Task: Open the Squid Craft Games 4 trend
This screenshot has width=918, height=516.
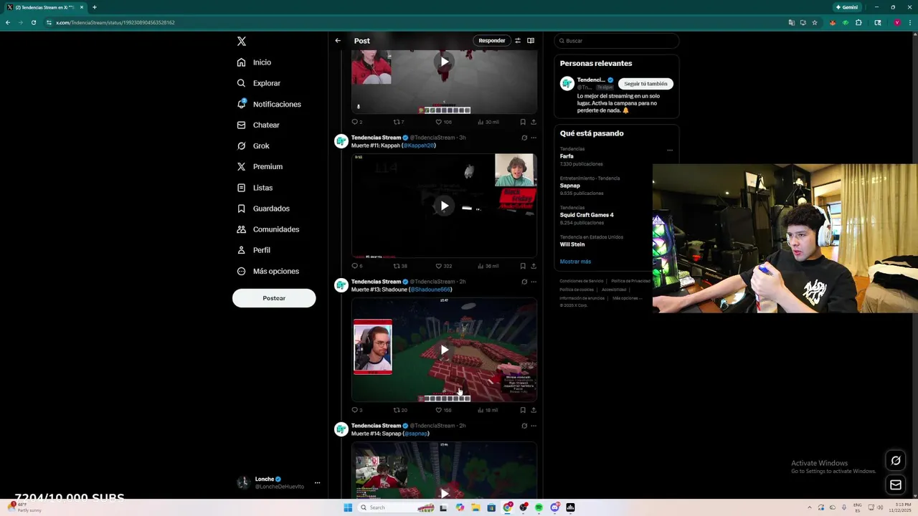Action: pos(587,215)
